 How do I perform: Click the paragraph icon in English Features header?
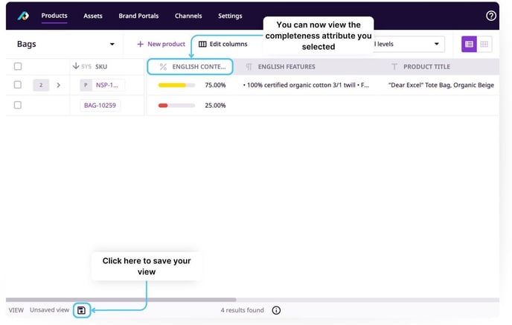[249, 67]
